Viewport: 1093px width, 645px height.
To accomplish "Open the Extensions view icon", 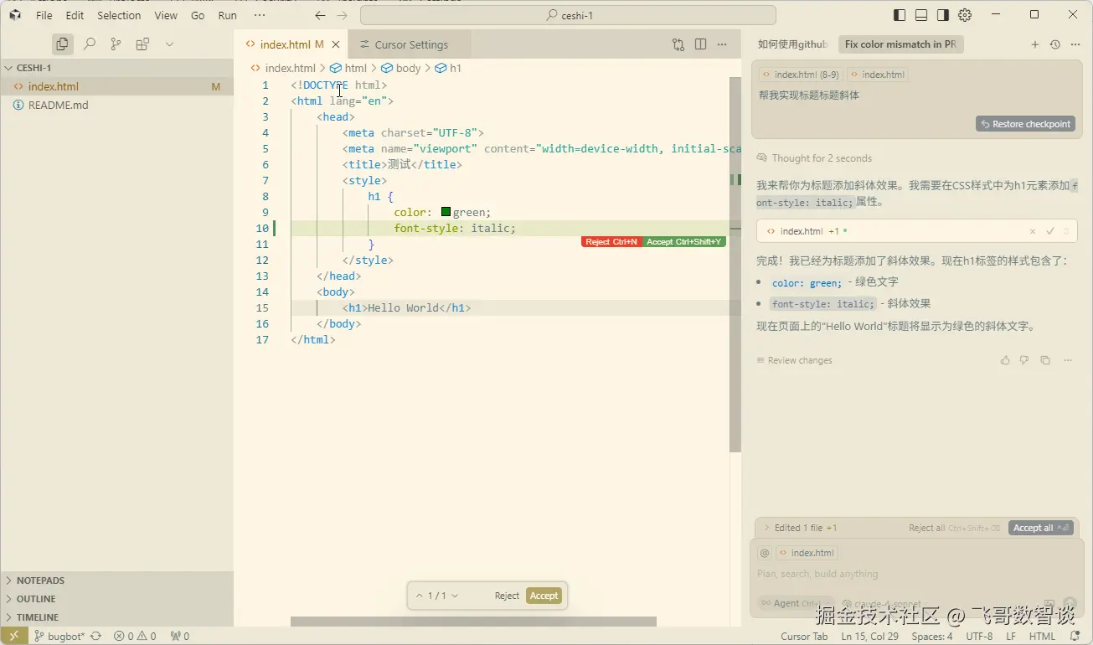I will pyautogui.click(x=142, y=44).
